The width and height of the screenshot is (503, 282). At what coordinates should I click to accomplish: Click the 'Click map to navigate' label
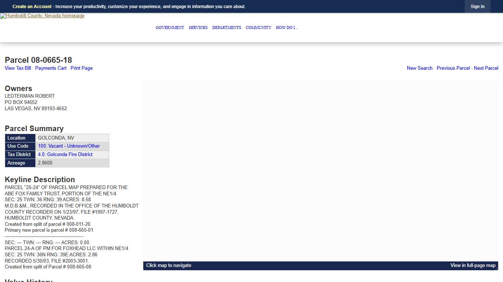click(x=169, y=265)
